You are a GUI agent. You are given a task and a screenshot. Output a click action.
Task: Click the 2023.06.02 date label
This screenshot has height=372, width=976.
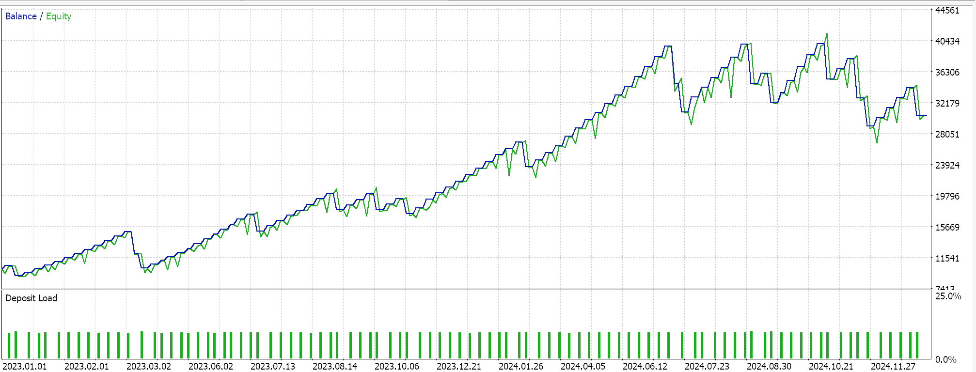(x=211, y=366)
